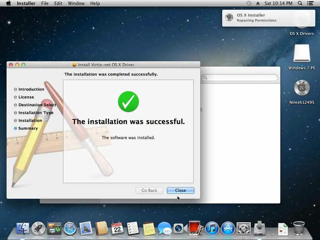This screenshot has height=240, width=320.
Task: Open Mail stamp icon in Dock
Action: (86, 228)
